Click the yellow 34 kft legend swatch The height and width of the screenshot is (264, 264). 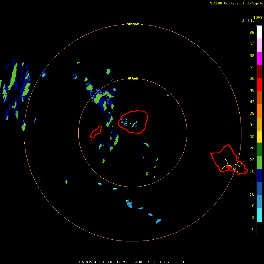(x=259, y=137)
